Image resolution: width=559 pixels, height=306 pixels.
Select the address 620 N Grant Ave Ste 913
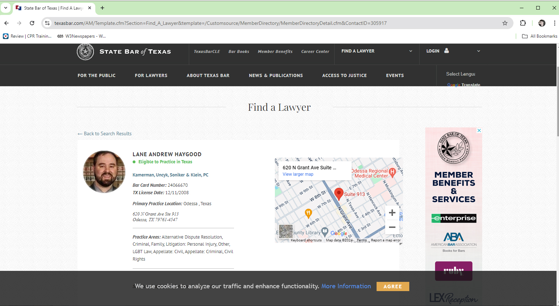coord(156,214)
